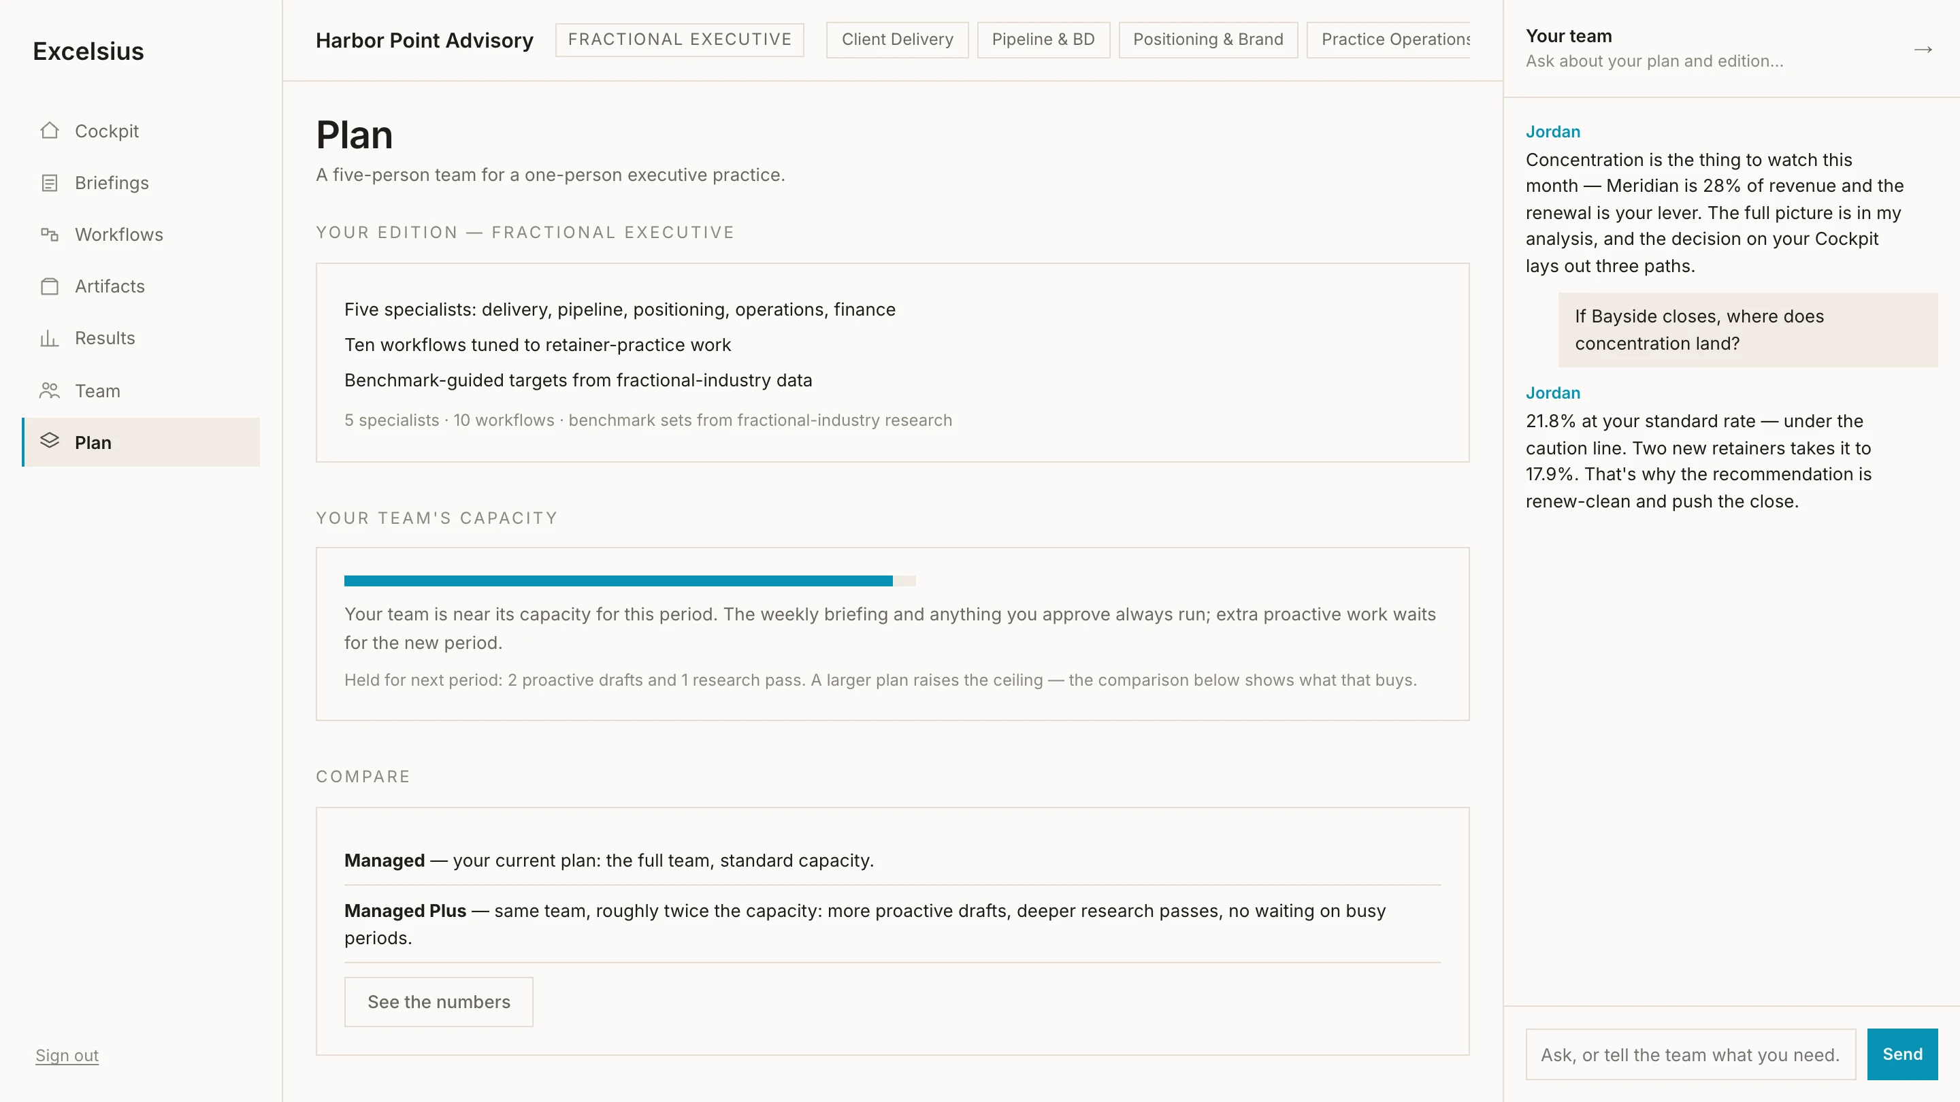Go to Briefings page
This screenshot has width=1960, height=1102.
coord(142,182)
